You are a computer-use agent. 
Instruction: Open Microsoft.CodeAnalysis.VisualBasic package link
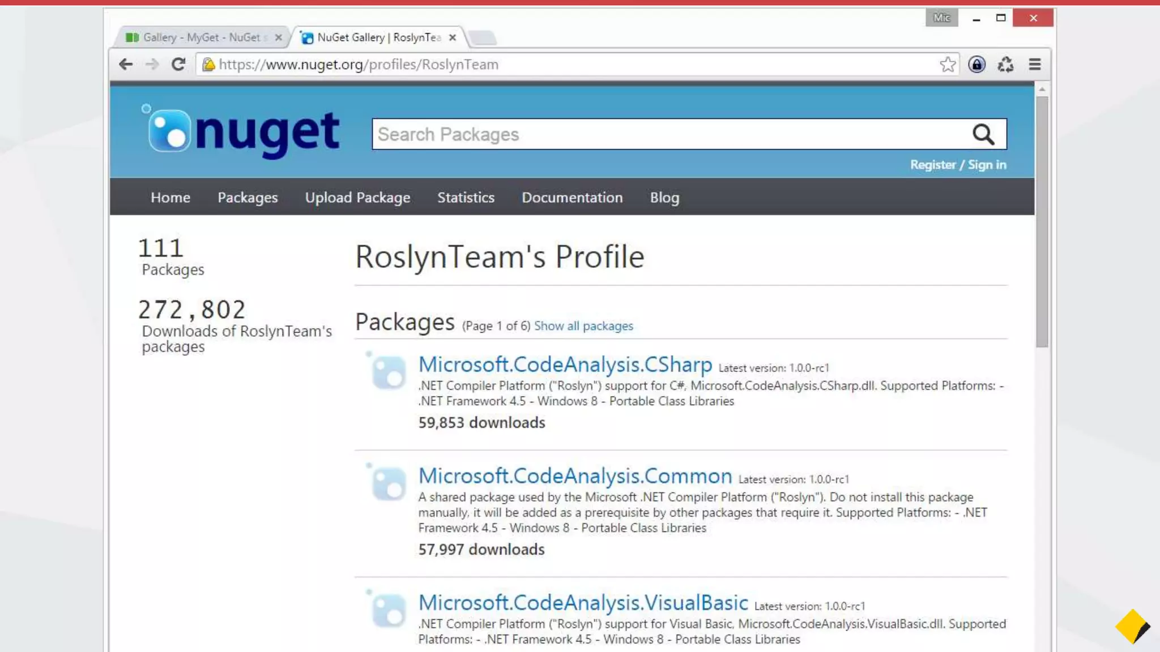tap(583, 603)
